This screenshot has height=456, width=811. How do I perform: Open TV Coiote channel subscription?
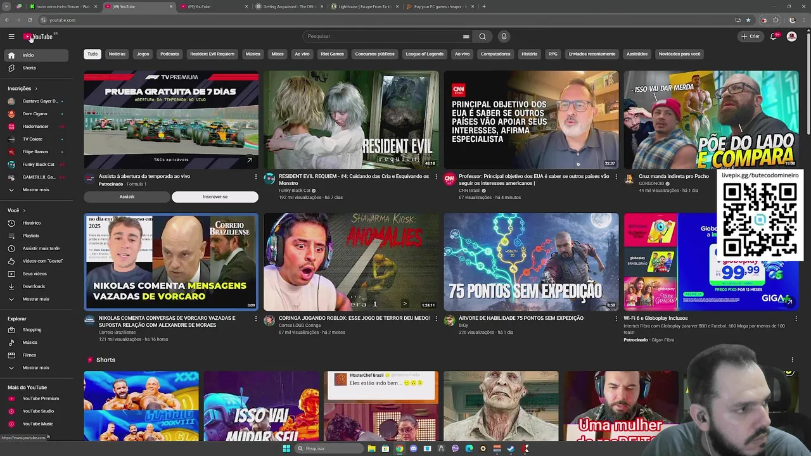click(x=35, y=139)
